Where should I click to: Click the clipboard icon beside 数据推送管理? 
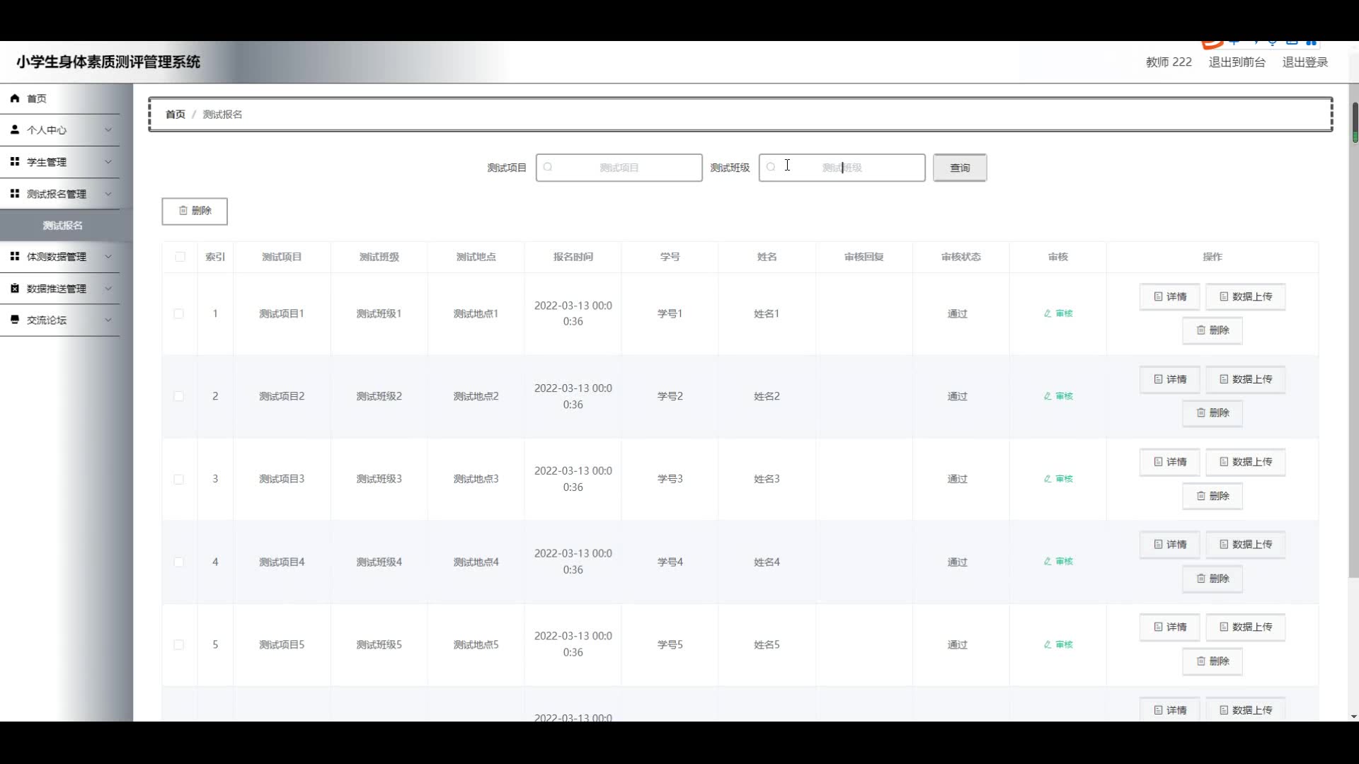(x=15, y=288)
